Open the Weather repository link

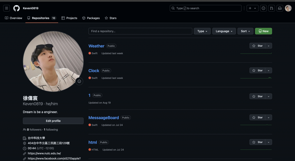96,46
